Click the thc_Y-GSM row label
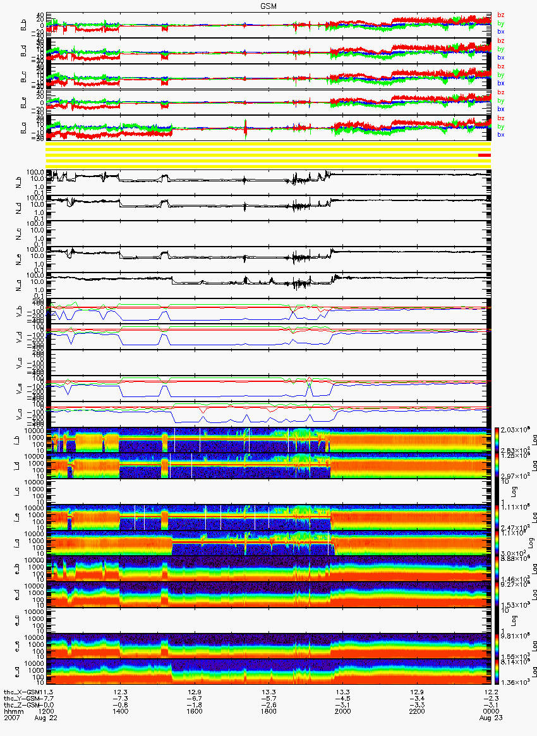The height and width of the screenshot is (736, 537). (x=22, y=699)
